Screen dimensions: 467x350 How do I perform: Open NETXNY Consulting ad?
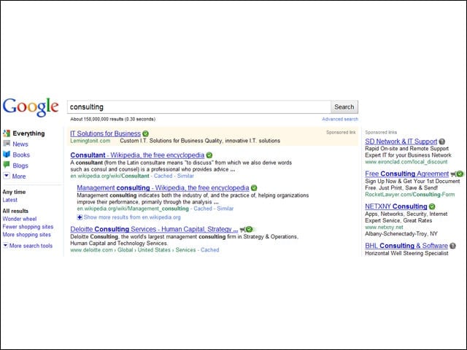[x=396, y=206]
